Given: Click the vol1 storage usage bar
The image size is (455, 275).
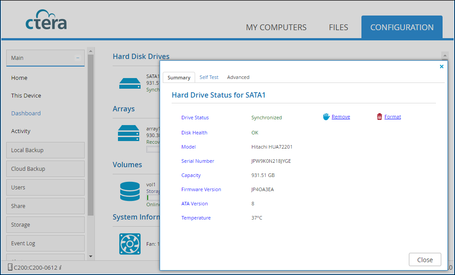Looking at the screenshot, I should point(153,197).
